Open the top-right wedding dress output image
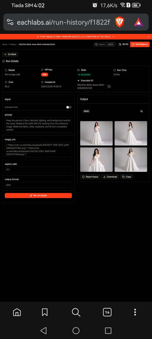 [131, 133]
